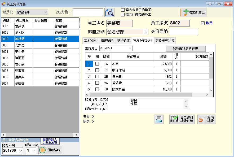The height and width of the screenshot is (157, 234).
Task: Click the magnifier search icon button
Action: (x=109, y=12)
